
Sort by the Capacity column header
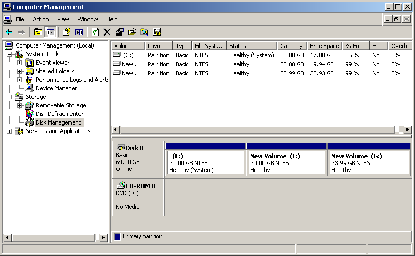tap(292, 46)
